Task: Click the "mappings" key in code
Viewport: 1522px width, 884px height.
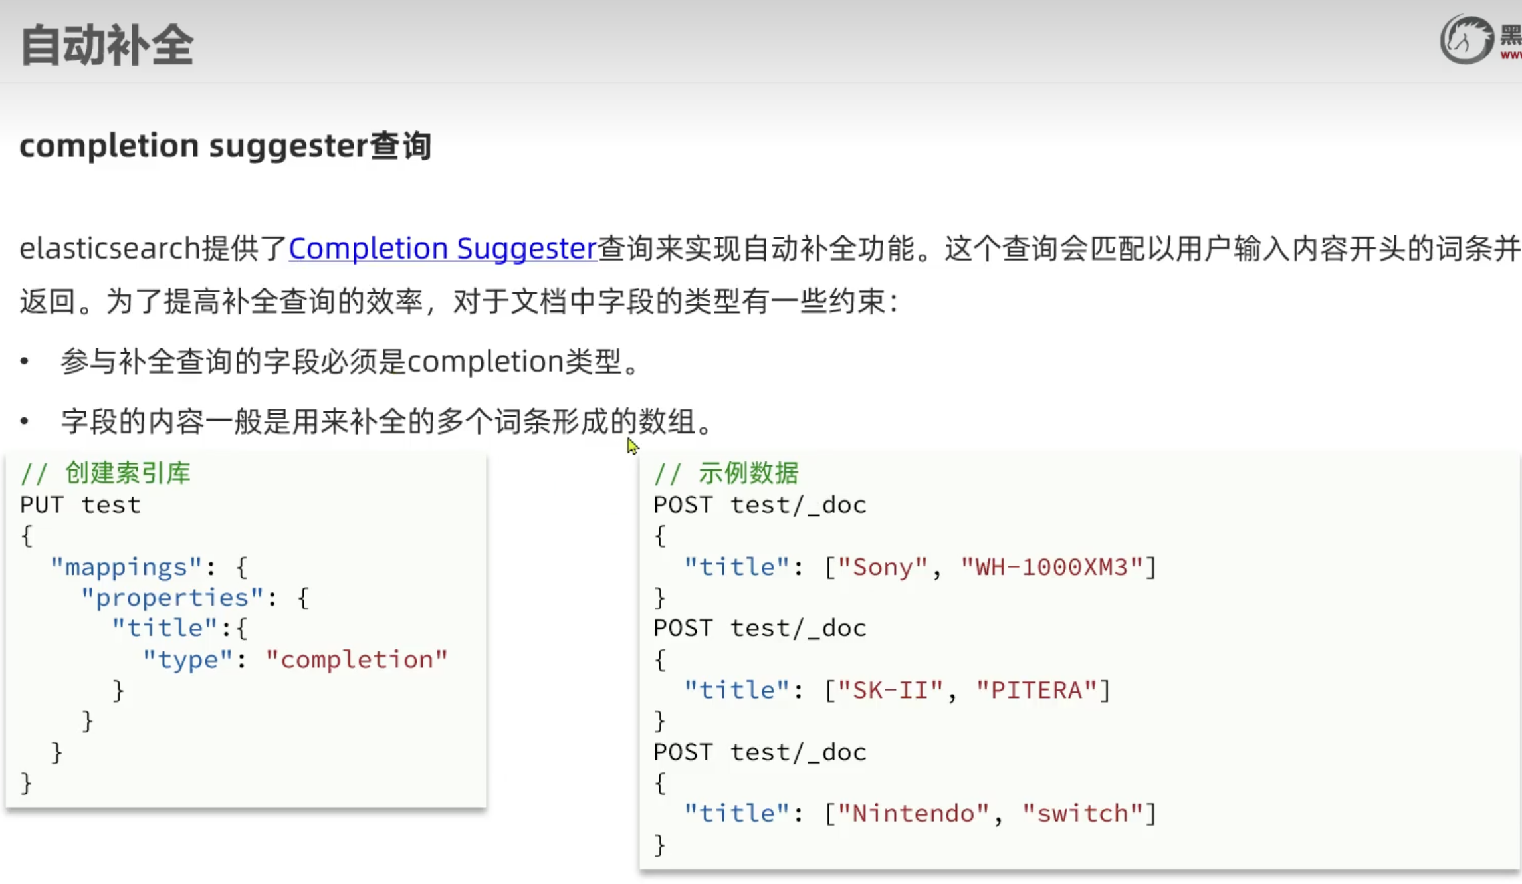Action: tap(126, 567)
